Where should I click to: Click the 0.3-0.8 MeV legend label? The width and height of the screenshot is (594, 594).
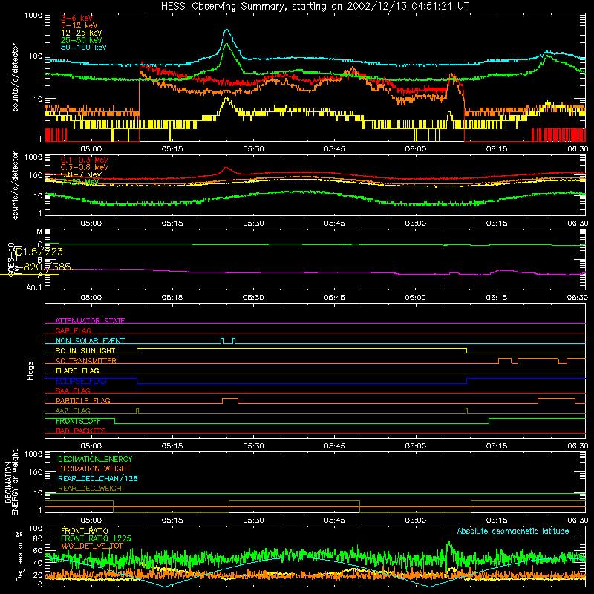(85, 167)
